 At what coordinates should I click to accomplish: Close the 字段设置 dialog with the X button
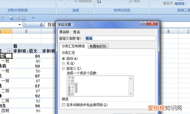click(152, 23)
